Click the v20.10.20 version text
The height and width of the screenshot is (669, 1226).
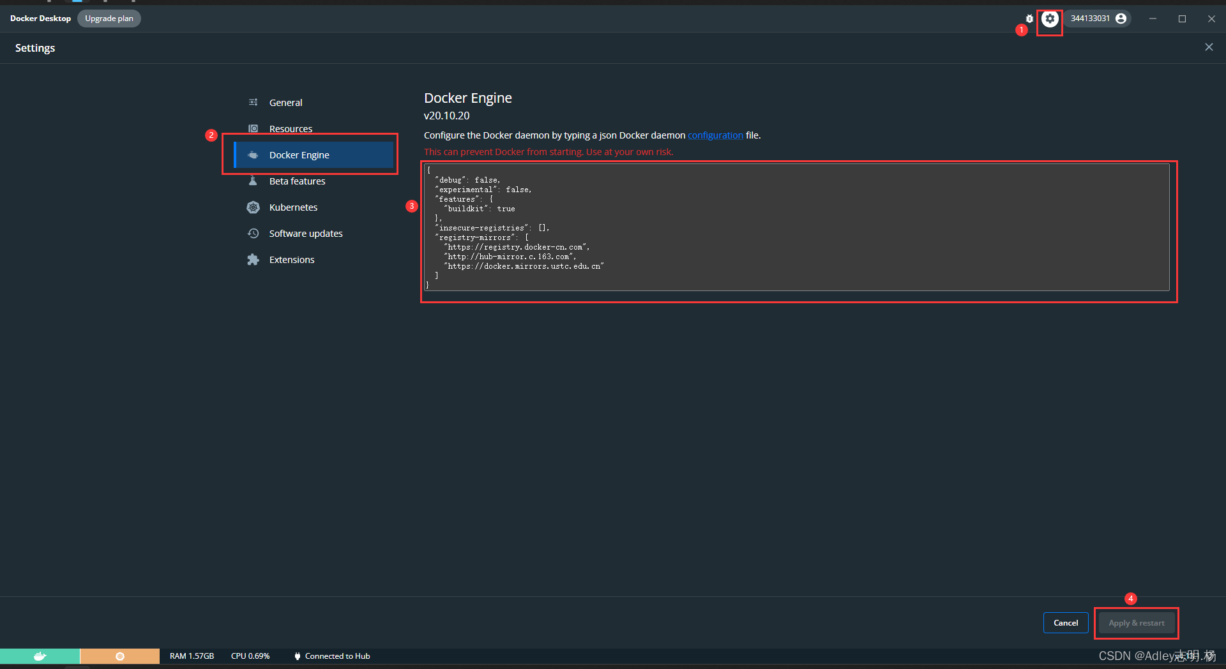click(447, 116)
